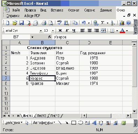Insert a Text Box from drawing toolbar
Screen dimensions: 138x134
pos(88,123)
